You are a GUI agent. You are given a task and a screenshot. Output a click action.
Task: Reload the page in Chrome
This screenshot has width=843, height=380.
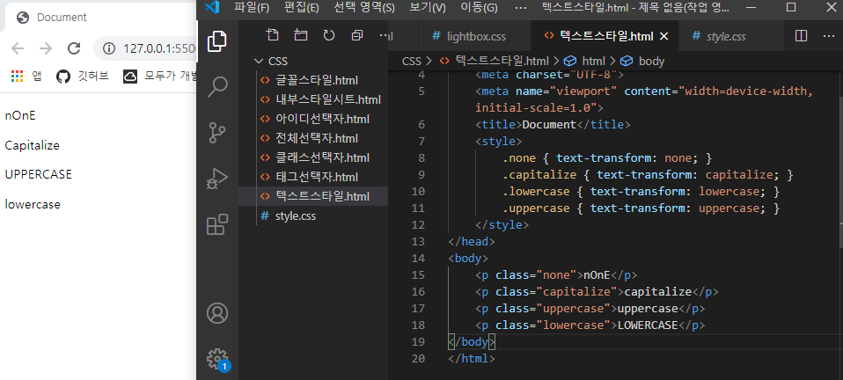(74, 48)
